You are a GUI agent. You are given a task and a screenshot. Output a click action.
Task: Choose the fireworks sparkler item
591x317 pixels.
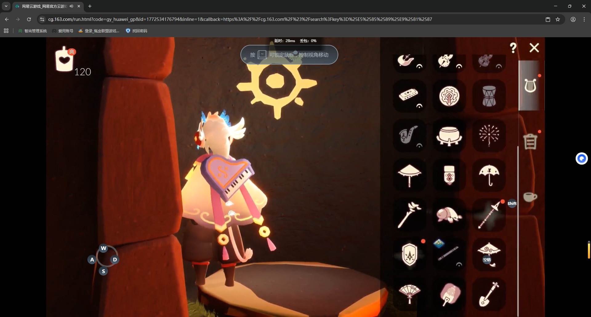[x=489, y=135]
